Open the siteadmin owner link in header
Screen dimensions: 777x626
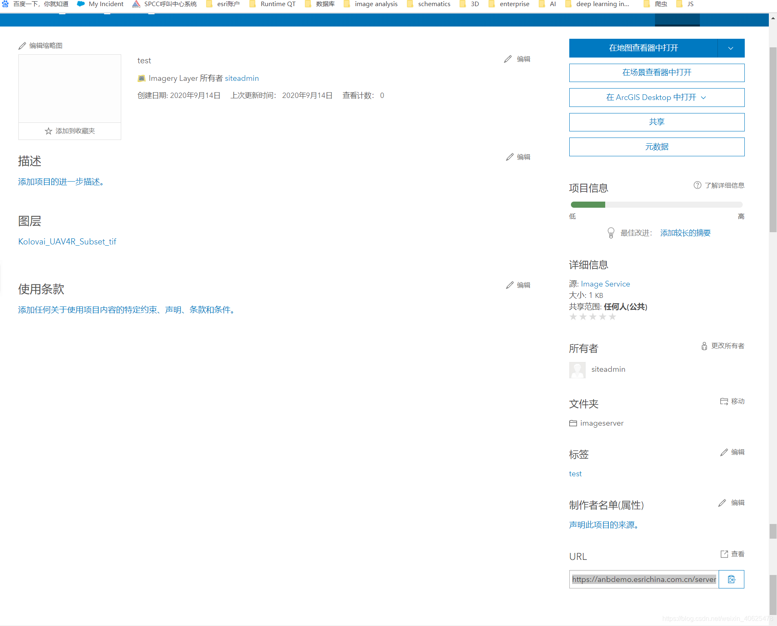[242, 78]
